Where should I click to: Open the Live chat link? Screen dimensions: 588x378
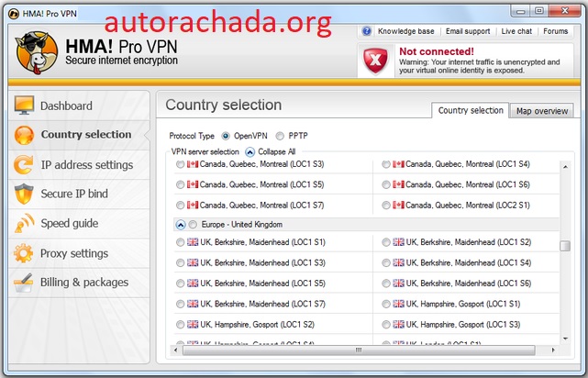coord(516,31)
